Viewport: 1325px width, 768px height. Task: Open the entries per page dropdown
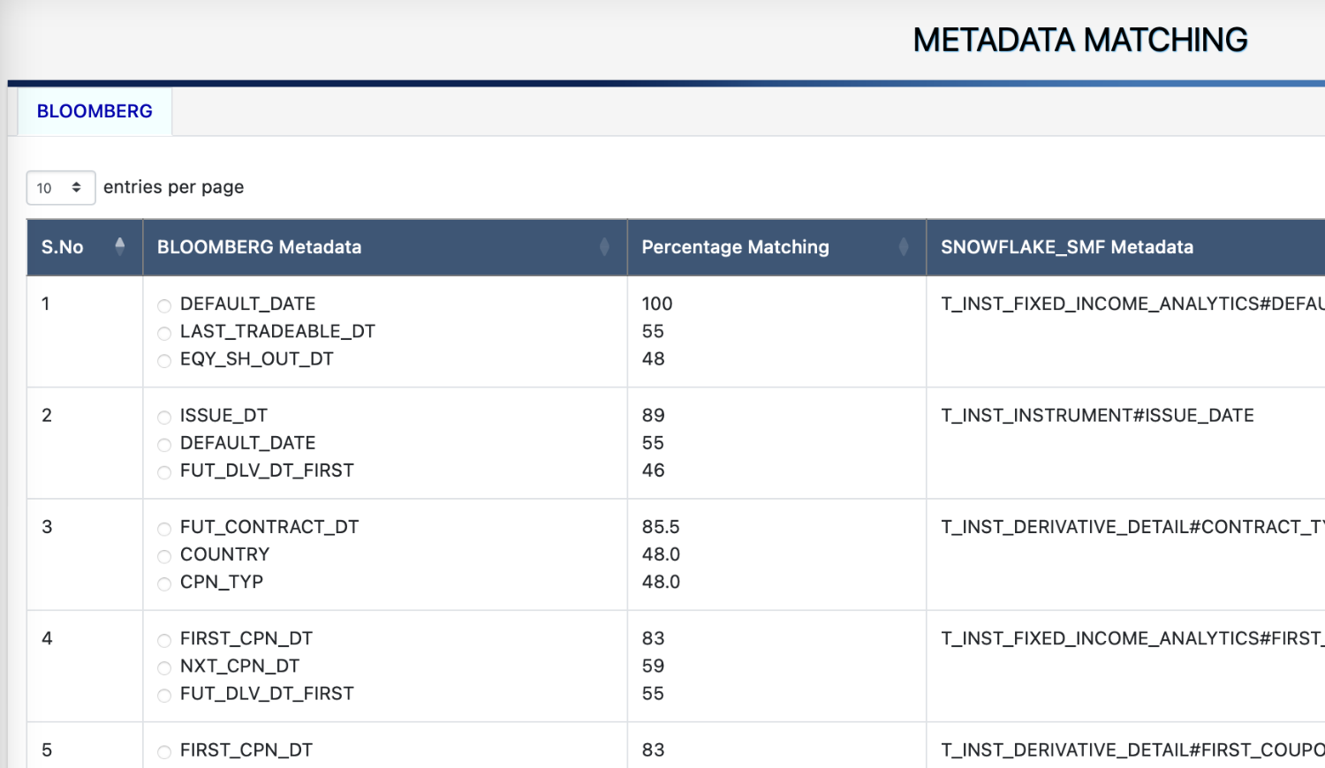(61, 188)
